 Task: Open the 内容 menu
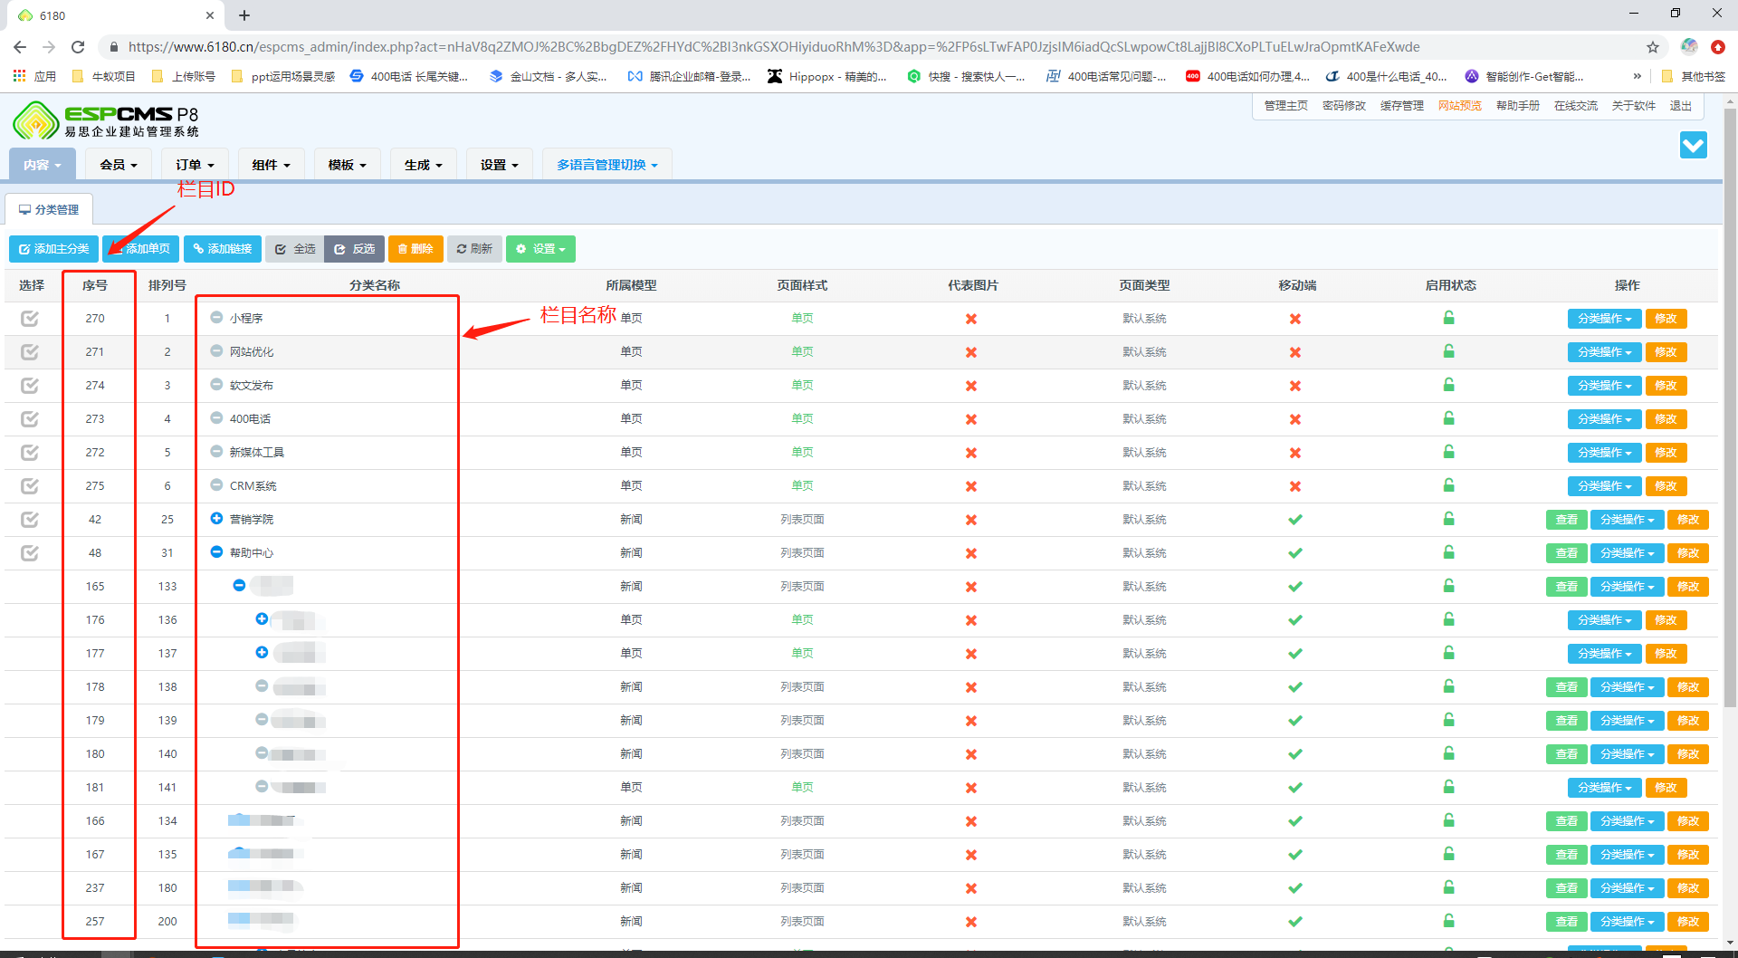[42, 165]
